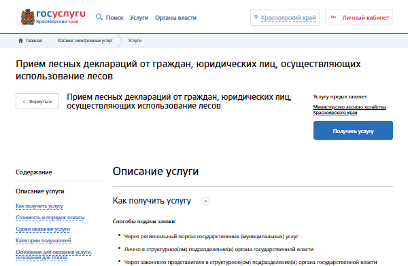Click the Содержание sidebar heading

click(34, 172)
